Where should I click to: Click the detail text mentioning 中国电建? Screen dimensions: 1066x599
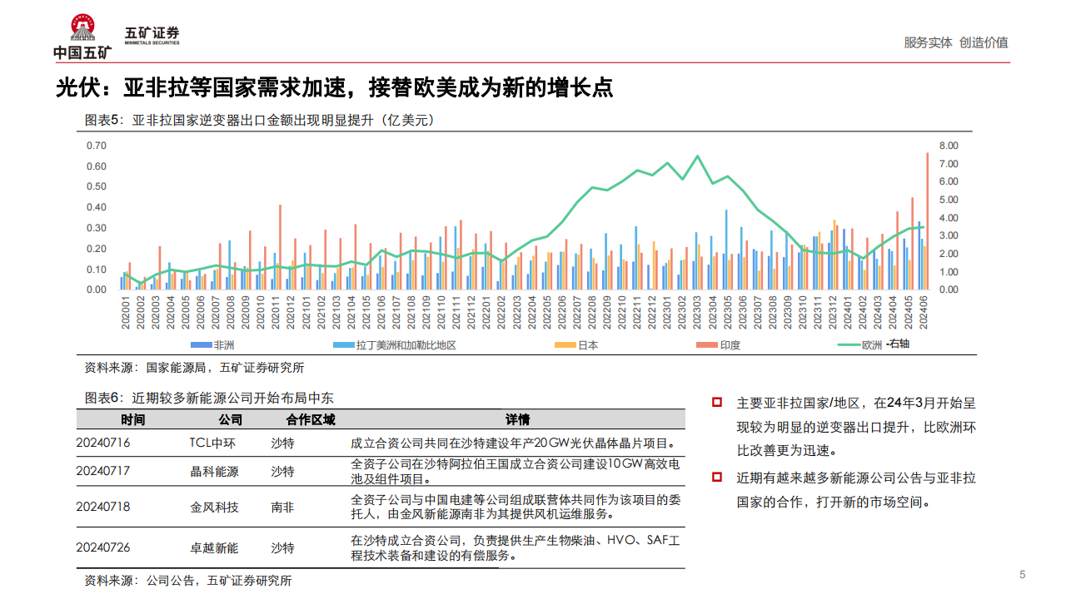coord(515,507)
